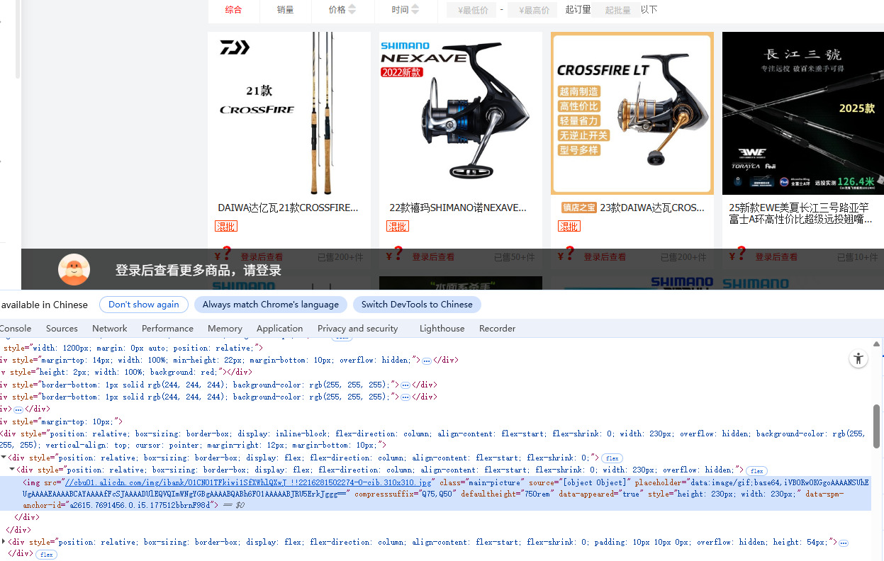The height and width of the screenshot is (561, 884).
Task: Go to the Application tab
Action: point(279,328)
